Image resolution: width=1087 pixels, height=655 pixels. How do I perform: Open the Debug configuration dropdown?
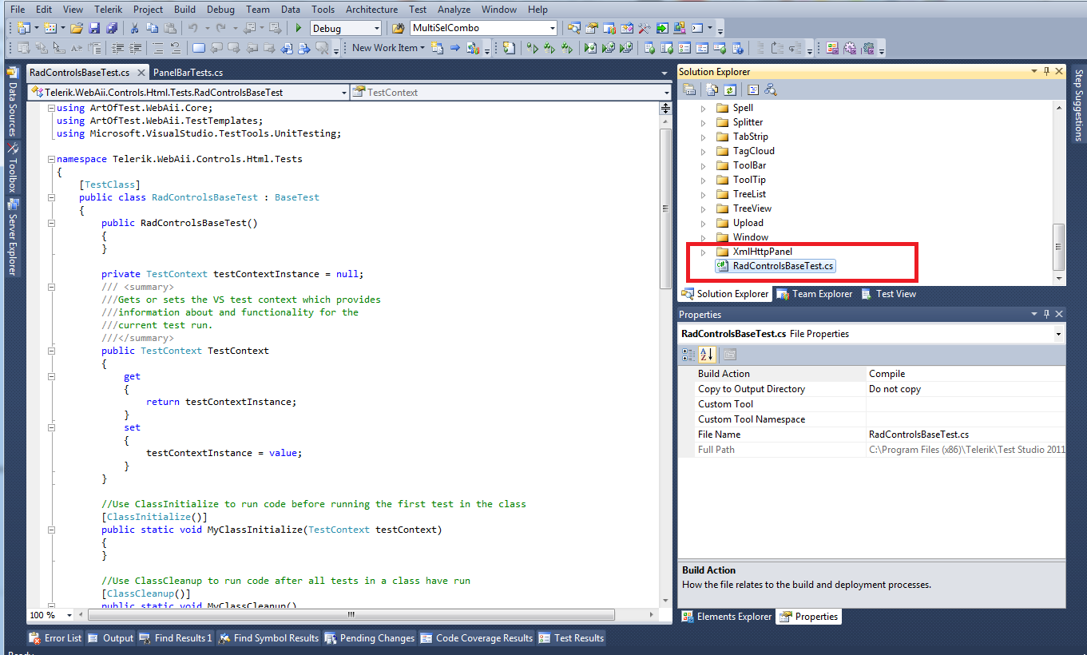tap(375, 29)
